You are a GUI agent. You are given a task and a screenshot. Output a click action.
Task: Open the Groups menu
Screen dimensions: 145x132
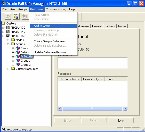click(23, 9)
